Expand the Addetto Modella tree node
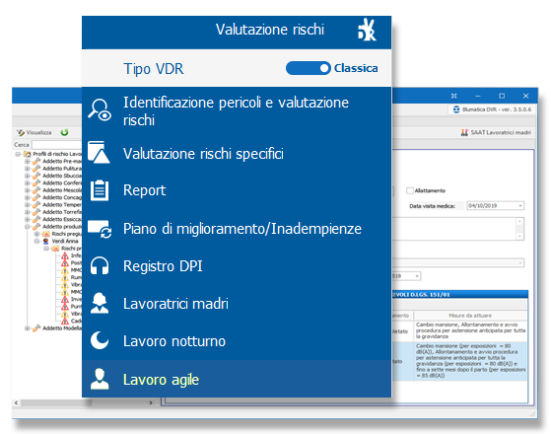Screen dimensions: 551x434 coord(27,328)
